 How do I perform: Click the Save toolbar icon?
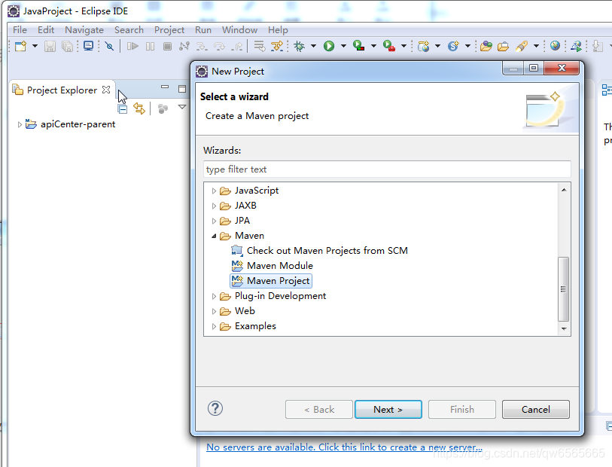(x=50, y=46)
